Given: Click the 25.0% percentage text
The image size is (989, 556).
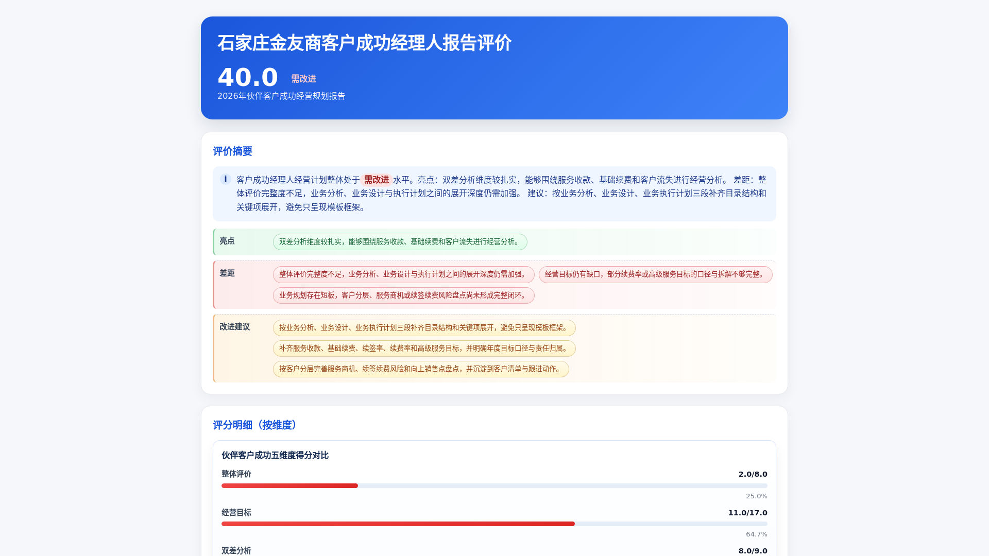Looking at the screenshot, I should coord(757,496).
